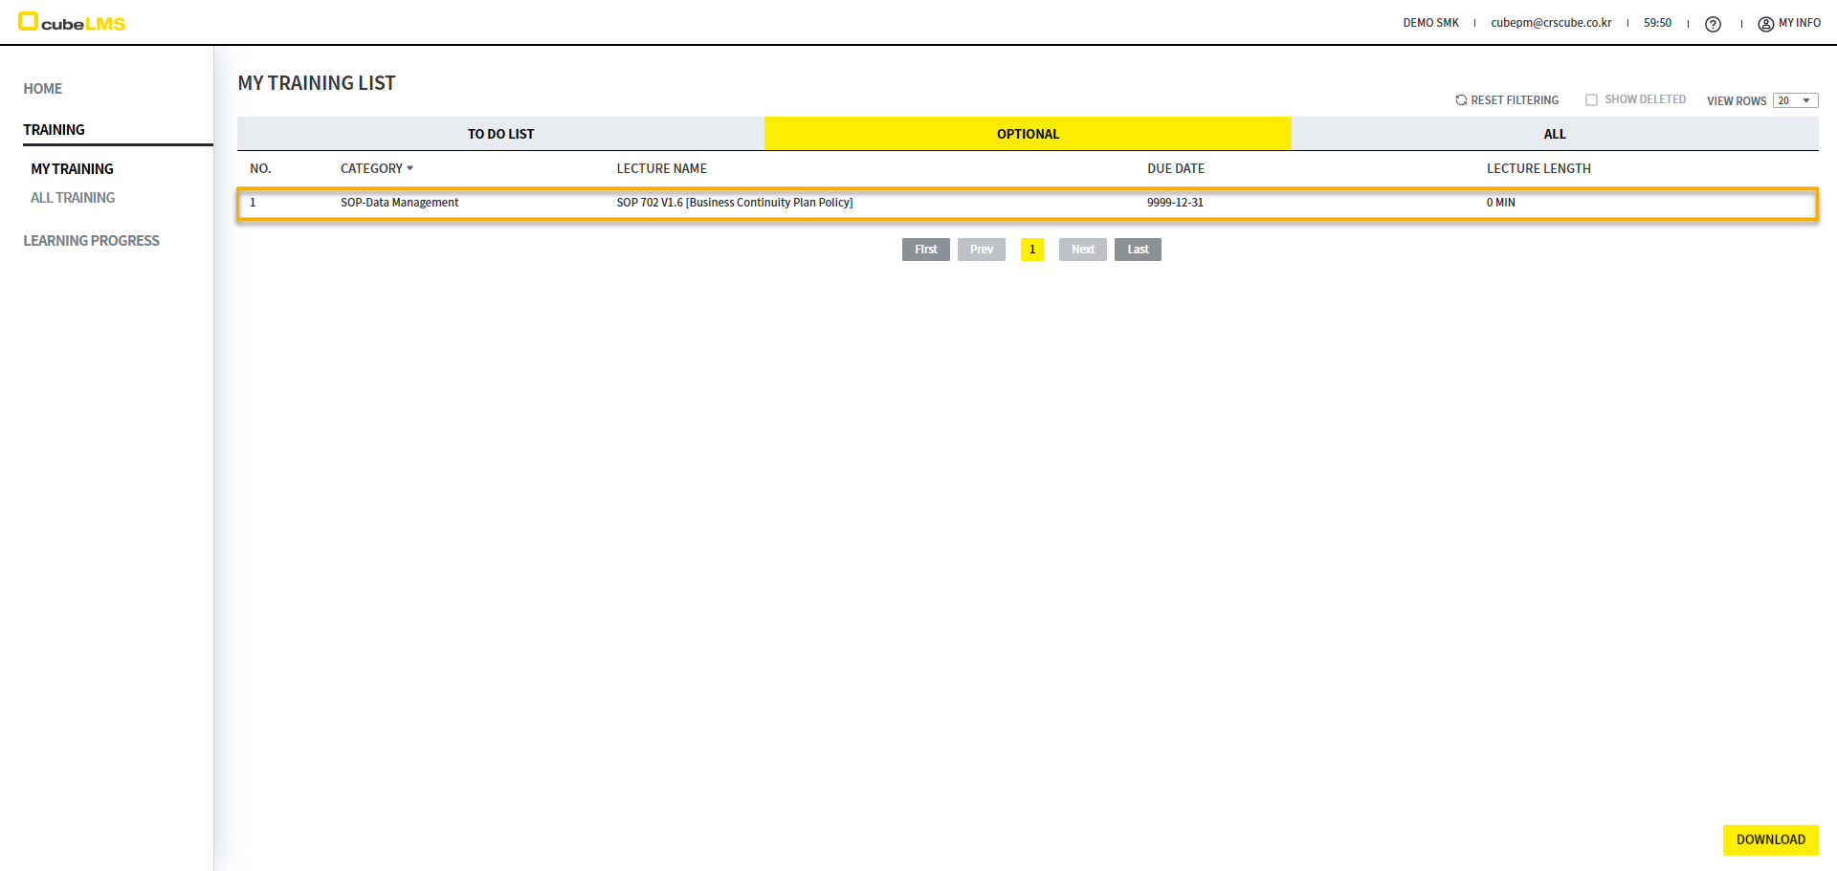Open Home in the sidebar

tap(43, 89)
